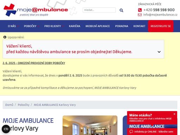Screen dimensions: 180x135
Task: Go to Pobočky breadcrumb
Action: coord(24,105)
